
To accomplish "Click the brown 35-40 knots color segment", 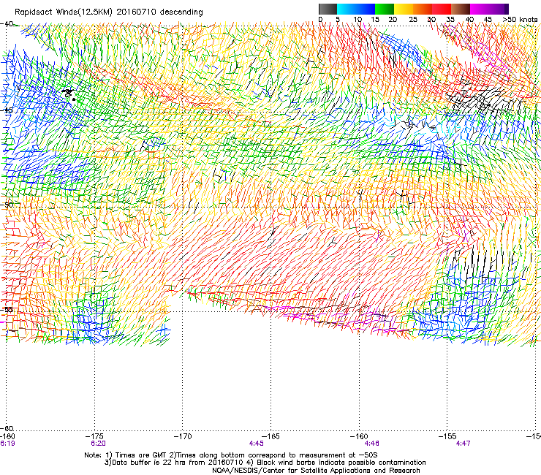I will pos(461,9).
